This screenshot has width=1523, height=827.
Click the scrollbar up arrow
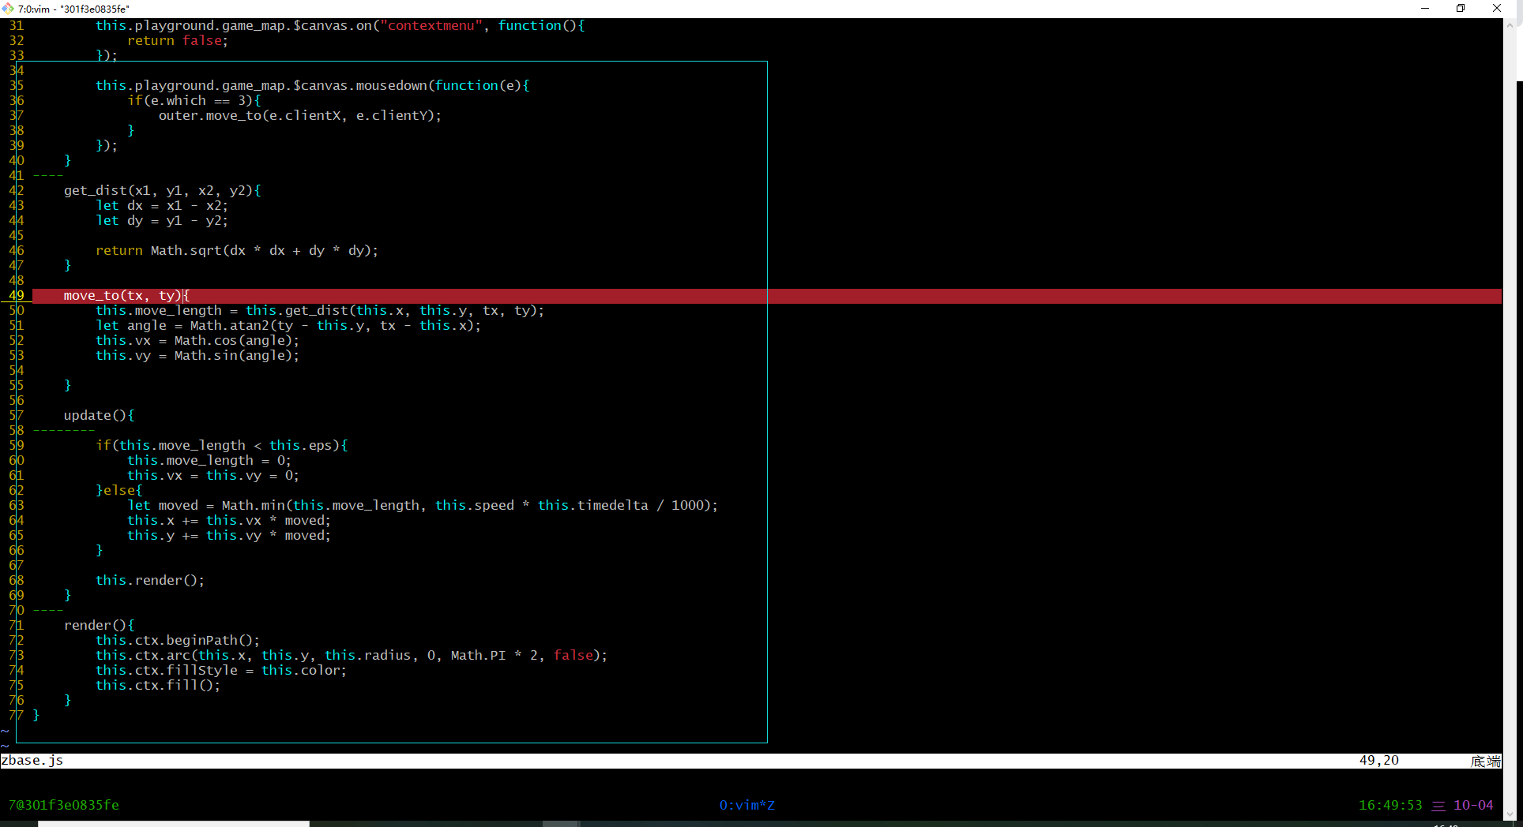point(1510,24)
